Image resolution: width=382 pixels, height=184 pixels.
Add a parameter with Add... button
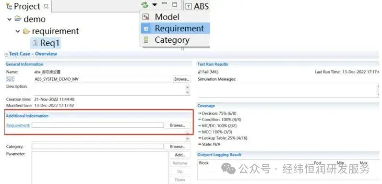click(x=180, y=155)
